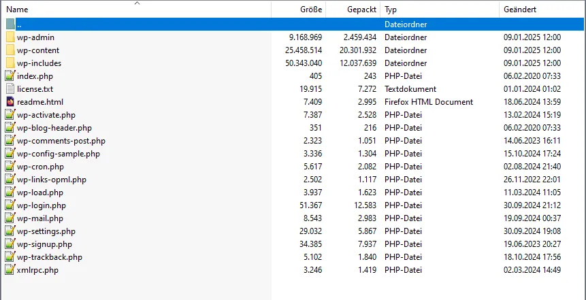Click the size value 50.343.040
The image size is (586, 300).
tap(304, 63)
